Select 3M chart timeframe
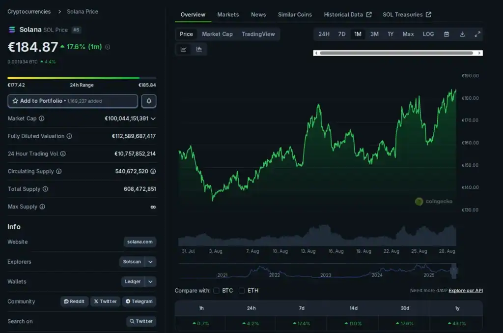503x333 pixels. coord(374,34)
